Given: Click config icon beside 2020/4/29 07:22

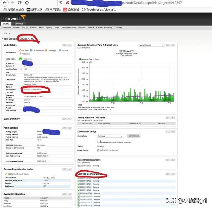Looking at the screenshot, I should (x=79, y=196).
